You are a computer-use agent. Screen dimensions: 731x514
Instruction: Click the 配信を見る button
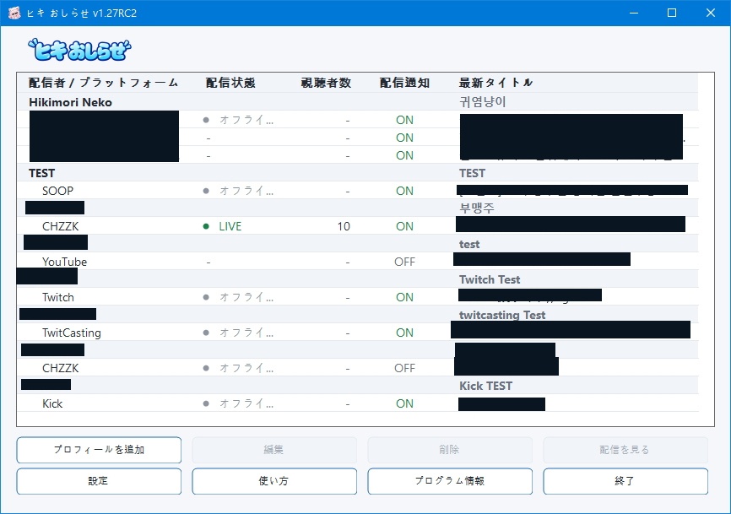625,450
